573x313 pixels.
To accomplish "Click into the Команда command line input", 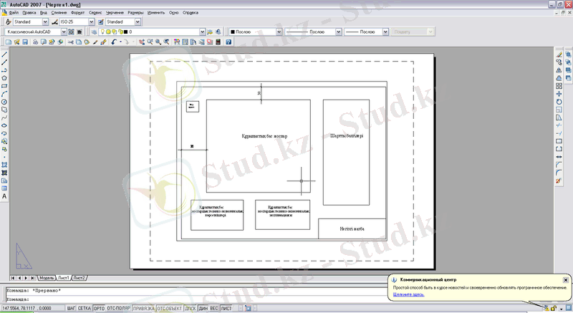I will [196, 299].
